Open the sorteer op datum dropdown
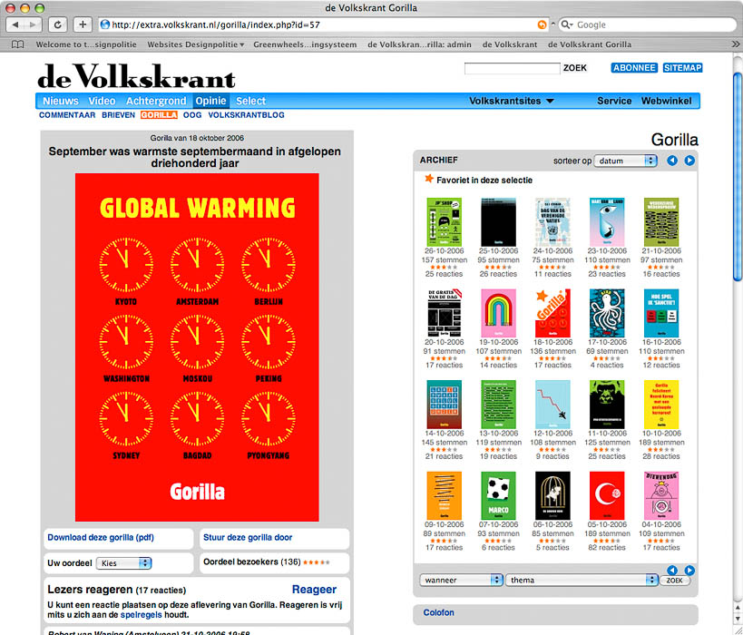Screen dimensions: 743x635 [x=625, y=161]
